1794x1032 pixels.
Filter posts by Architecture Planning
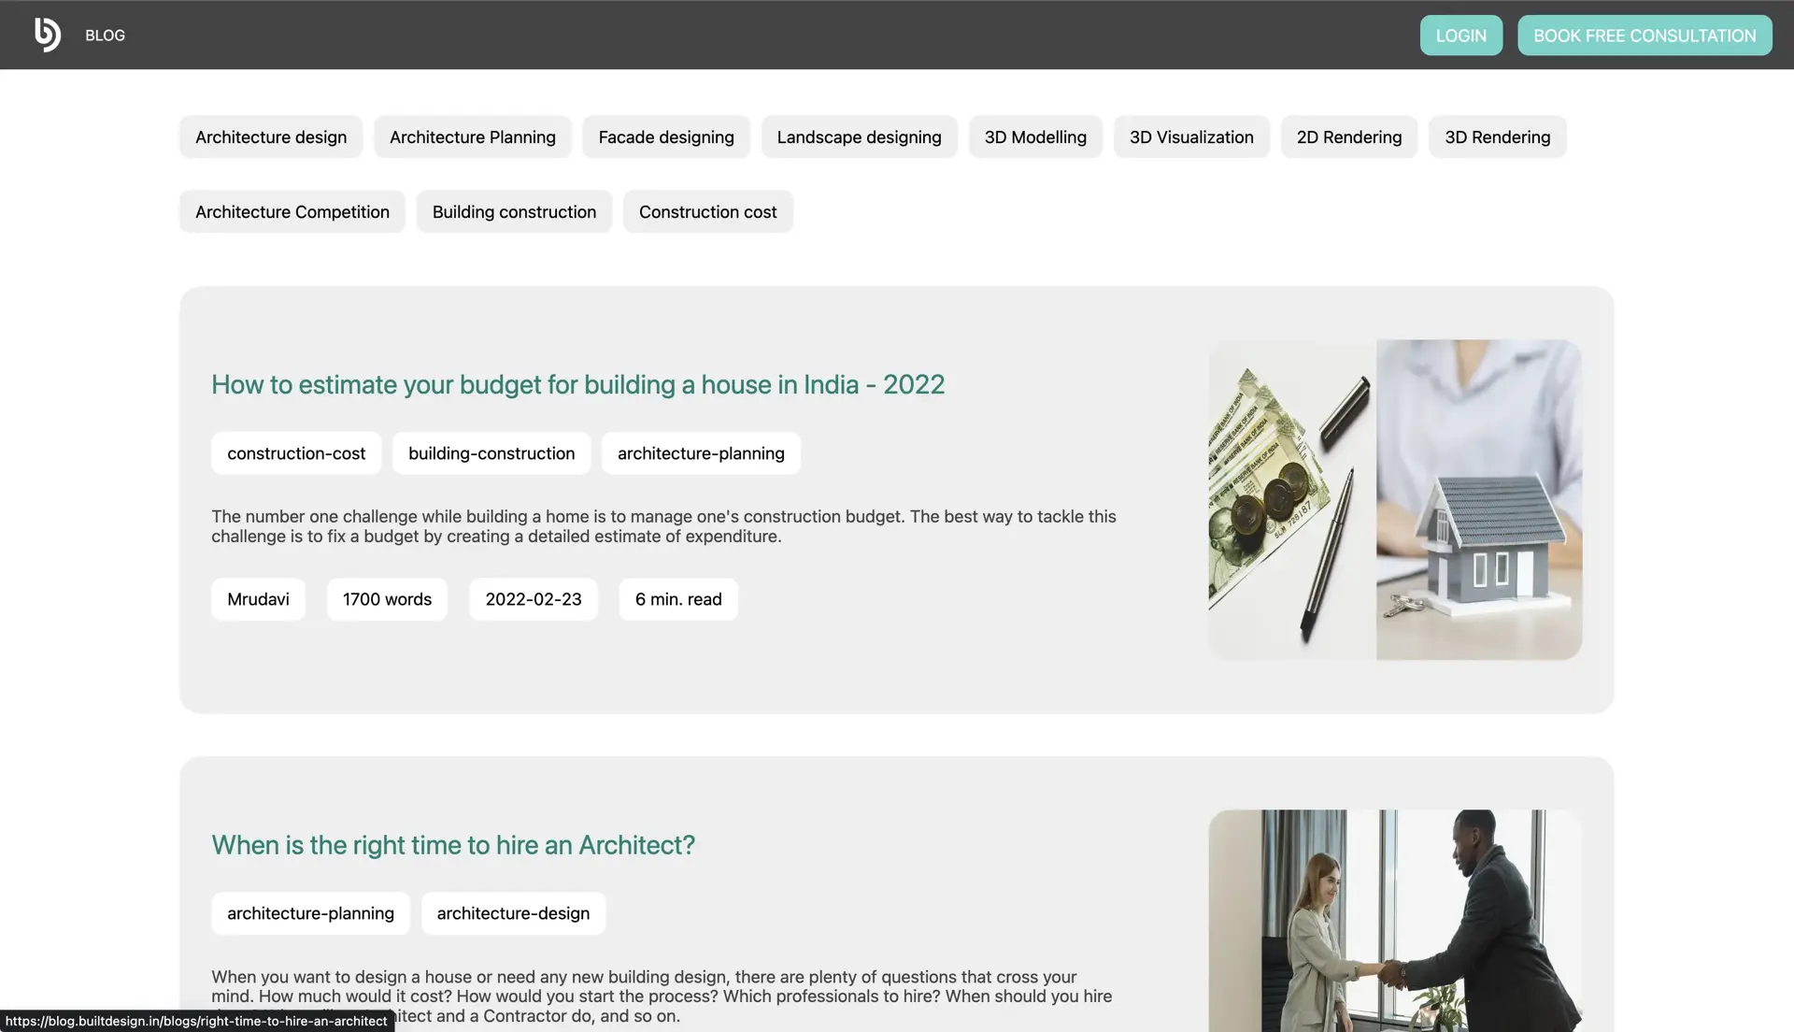(472, 136)
